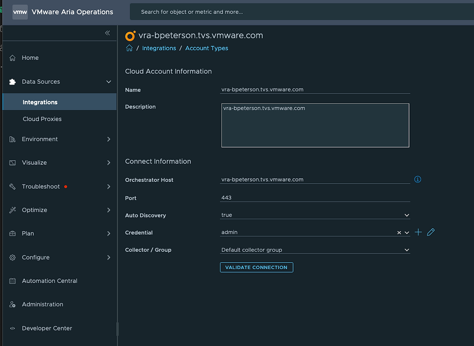Image resolution: width=474 pixels, height=346 pixels.
Task: Focus the global search field
Action: click(x=302, y=12)
